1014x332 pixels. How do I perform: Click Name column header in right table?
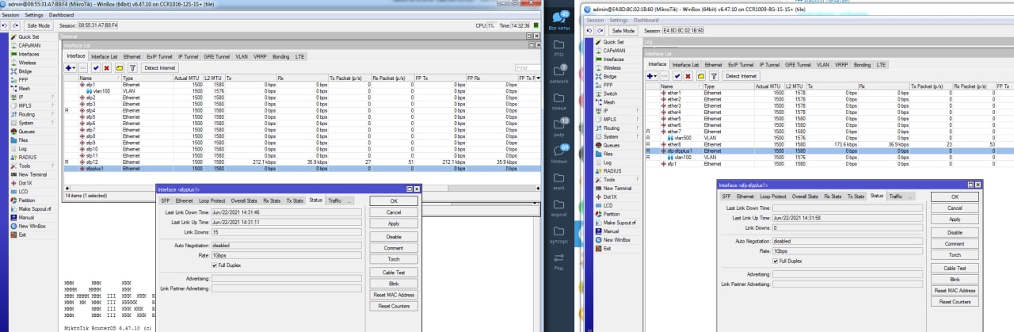[683, 86]
